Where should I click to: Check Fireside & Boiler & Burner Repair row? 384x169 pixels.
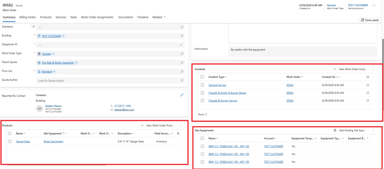(x=202, y=93)
